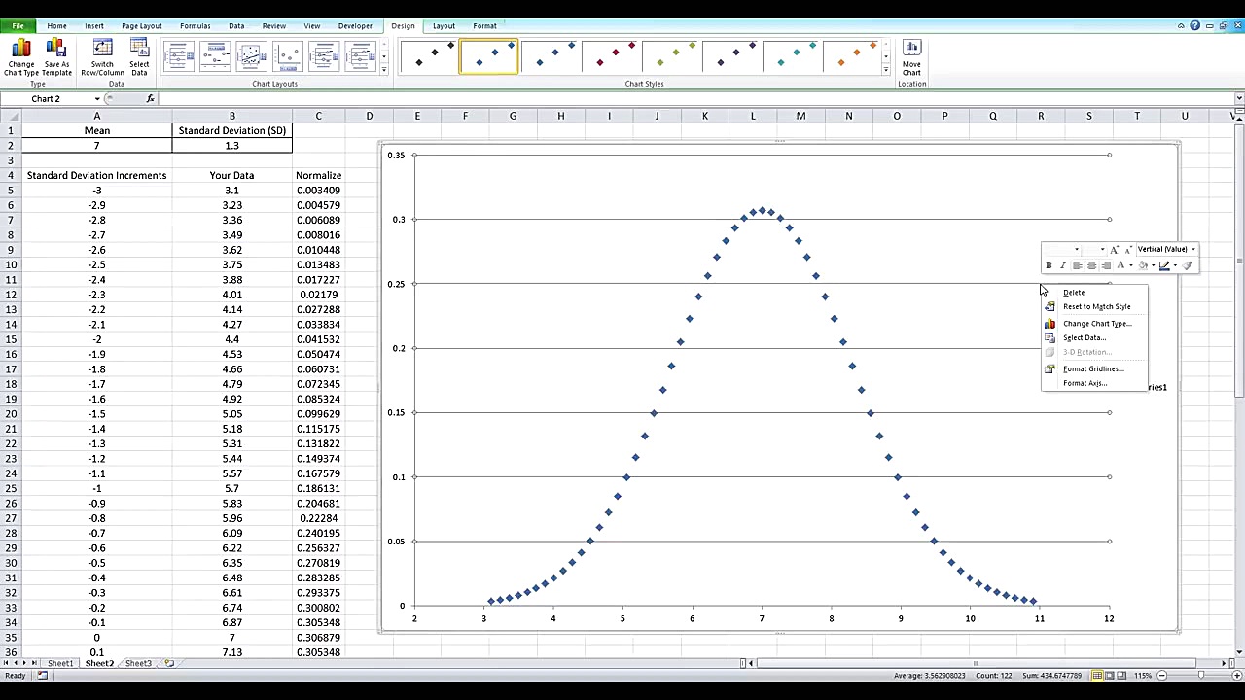The image size is (1245, 700).
Task: Expand the Chart Layouts gallery
Action: 384,70
